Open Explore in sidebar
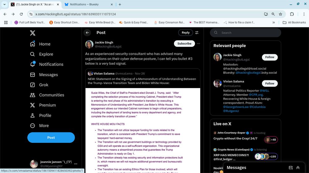Viewport: 309px width, 173px height. tap(41, 54)
